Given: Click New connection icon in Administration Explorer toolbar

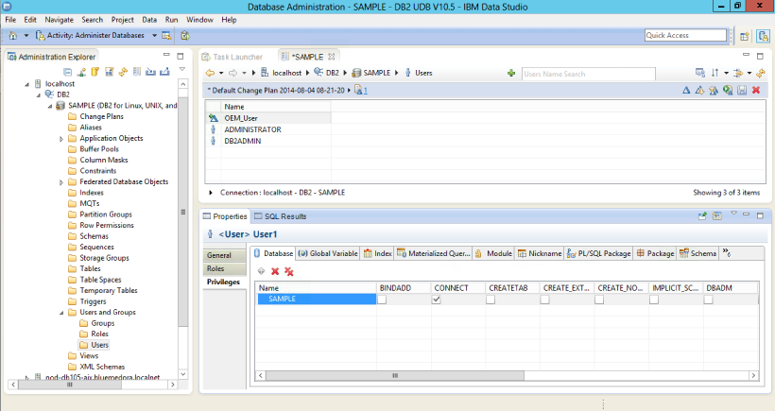Looking at the screenshot, I should coord(81,72).
